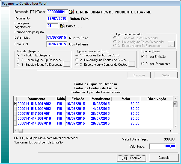Choose '1 - por Emissão' baixa type
This screenshot has height=164, width=181.
click(143, 56)
